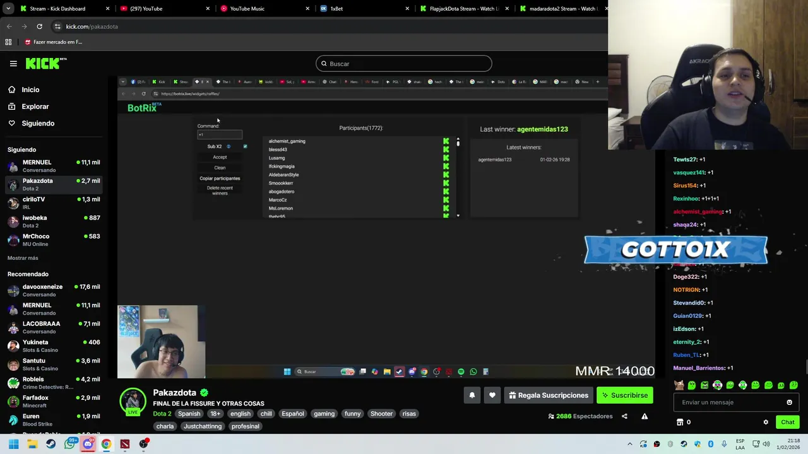The width and height of the screenshot is (808, 454).
Task: Open Yukineta recommended channel
Action: pyautogui.click(x=54, y=346)
